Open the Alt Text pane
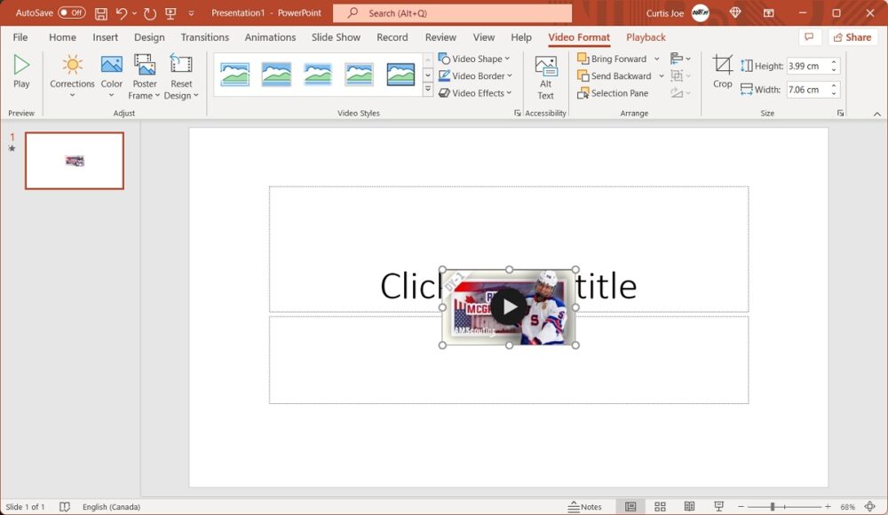The height and width of the screenshot is (515, 888). (x=545, y=67)
